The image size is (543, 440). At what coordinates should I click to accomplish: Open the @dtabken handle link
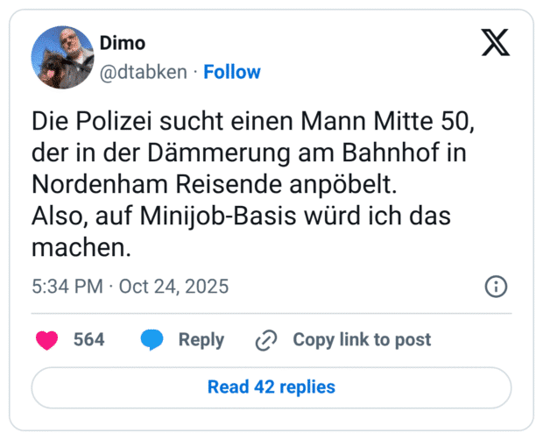click(x=143, y=72)
